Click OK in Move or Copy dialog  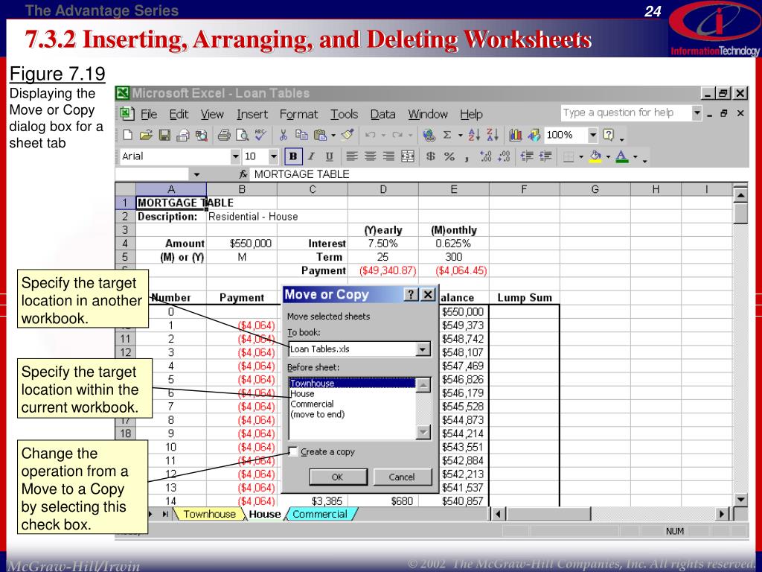[x=338, y=477]
